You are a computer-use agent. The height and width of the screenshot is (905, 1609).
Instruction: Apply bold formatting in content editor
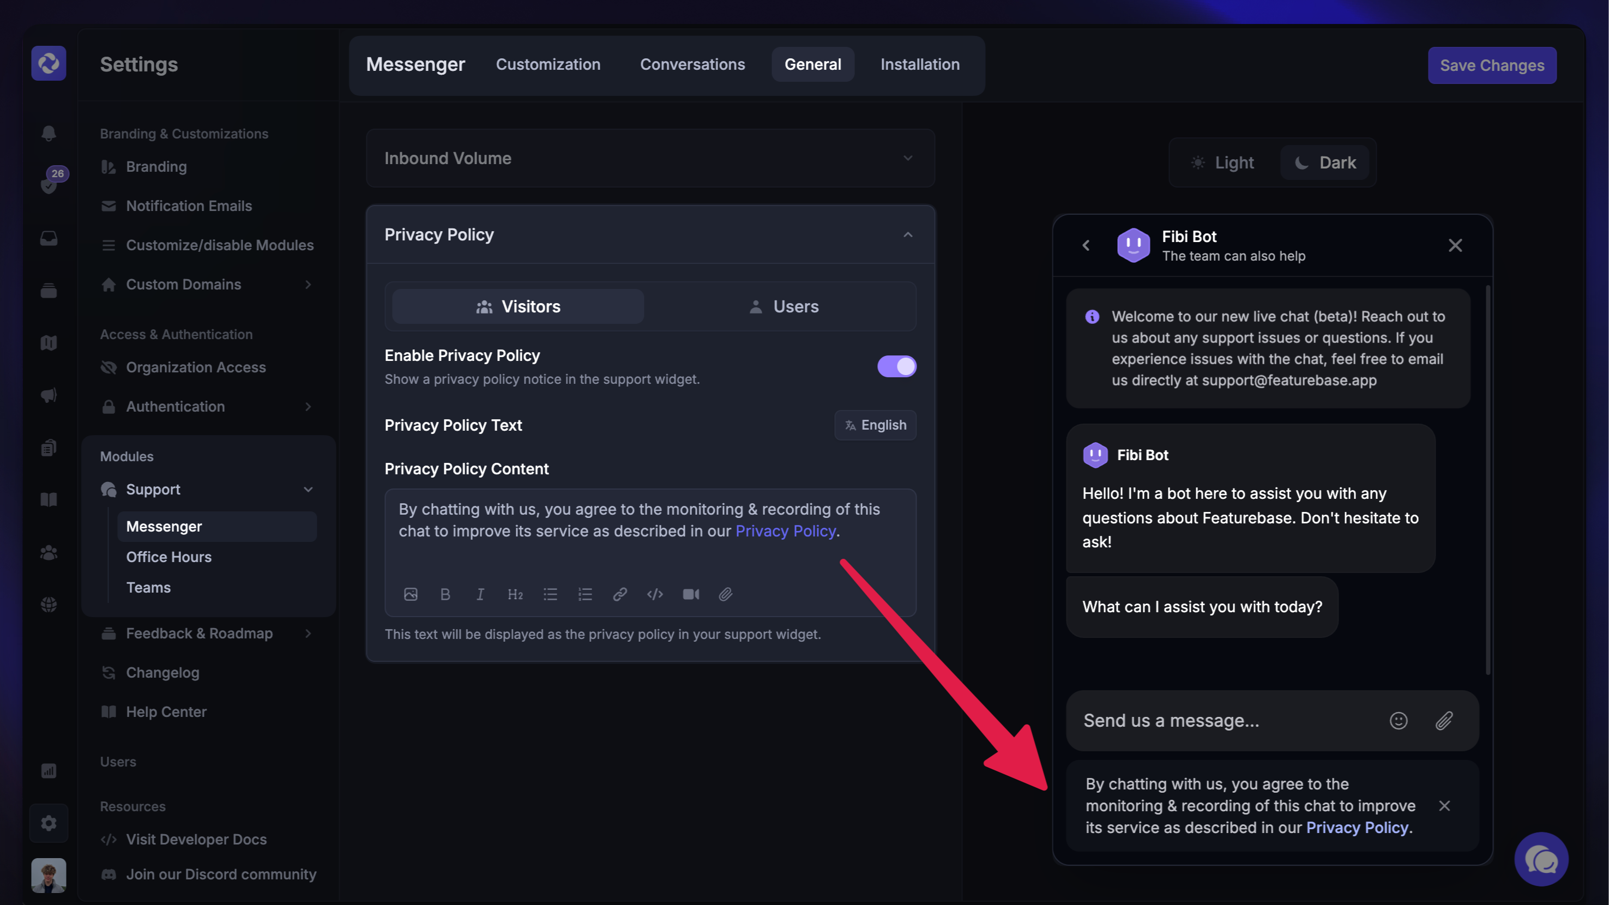click(445, 594)
